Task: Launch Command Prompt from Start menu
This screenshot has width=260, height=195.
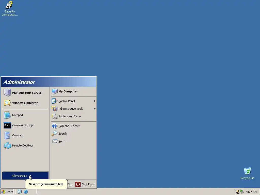Action: pyautogui.click(x=26, y=125)
